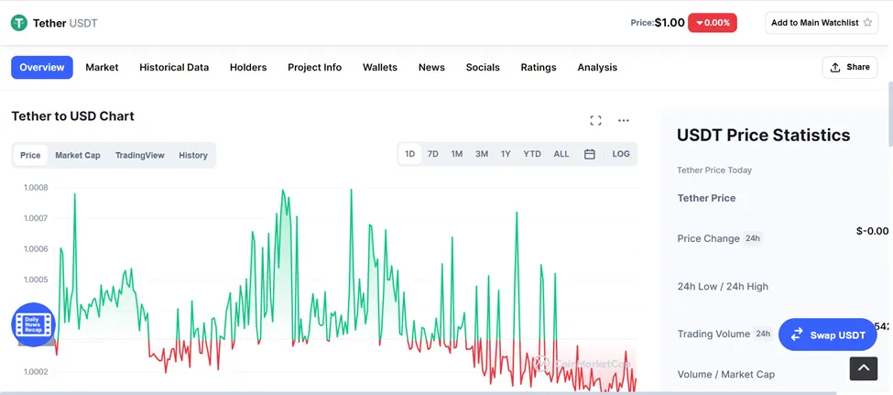Select the YTD chart range

(532, 154)
